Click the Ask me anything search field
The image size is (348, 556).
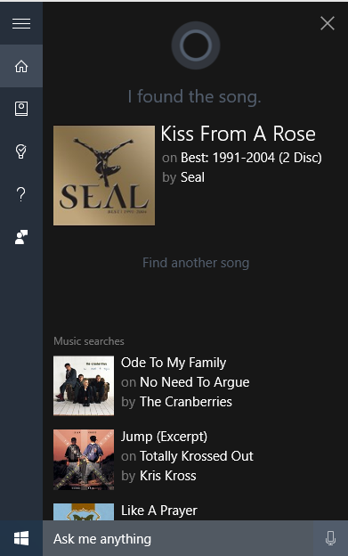tap(178, 538)
